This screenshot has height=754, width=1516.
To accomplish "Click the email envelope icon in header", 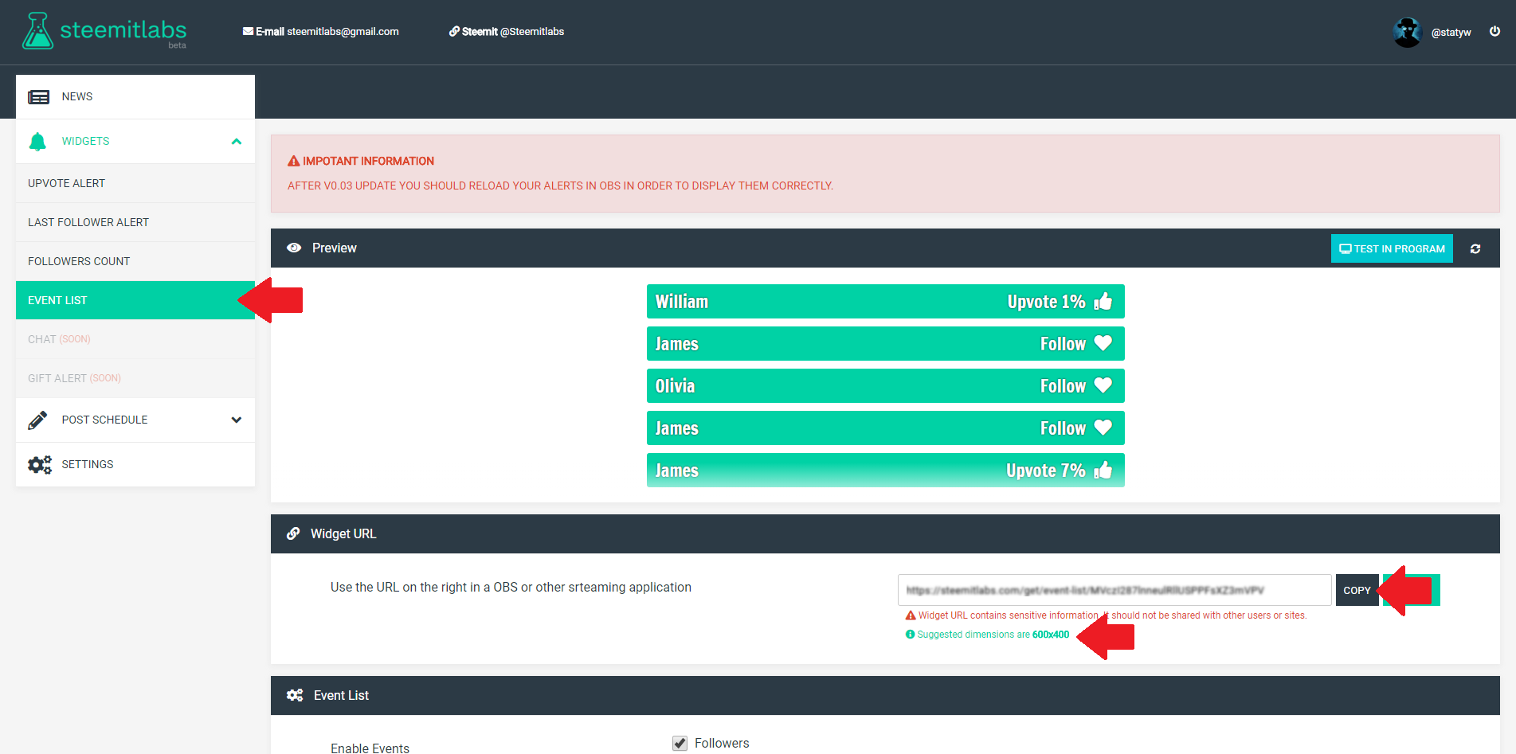I will 248,32.
